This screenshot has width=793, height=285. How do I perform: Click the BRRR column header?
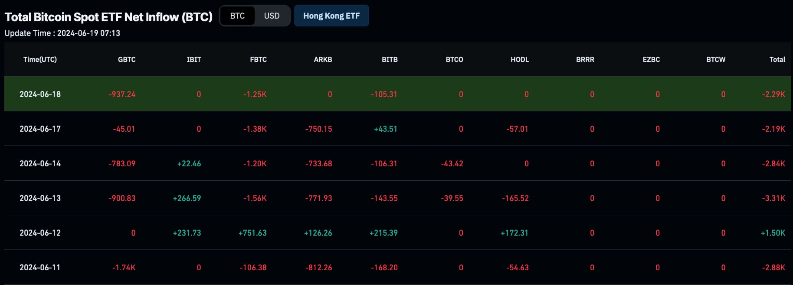(585, 59)
